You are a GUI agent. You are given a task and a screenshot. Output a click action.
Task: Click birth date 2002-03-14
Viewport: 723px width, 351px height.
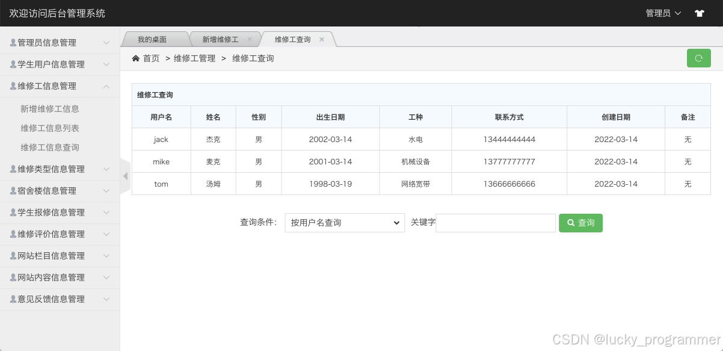(x=330, y=140)
